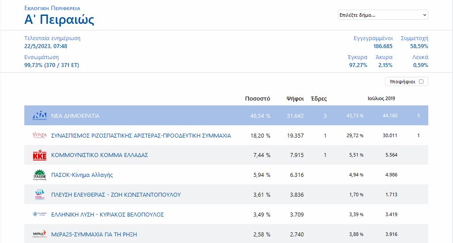Image resolution: width=453 pixels, height=243 pixels.
Task: Click the Πλεύση Ελευθερίας party logo
Action: tap(40, 194)
